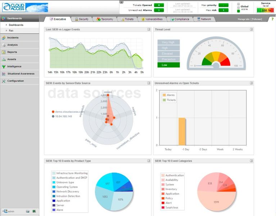276x216 pixels.
Task: Open config icon of Events by Sensor/Data Source panel
Action: [149, 83]
